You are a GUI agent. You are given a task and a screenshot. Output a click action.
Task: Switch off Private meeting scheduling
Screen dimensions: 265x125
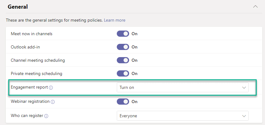[x=123, y=73]
